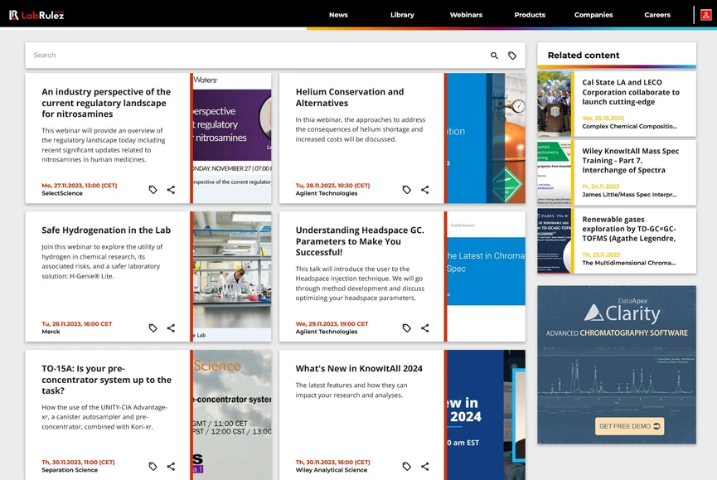Open Helium Conservation and Alternatives title

[350, 97]
